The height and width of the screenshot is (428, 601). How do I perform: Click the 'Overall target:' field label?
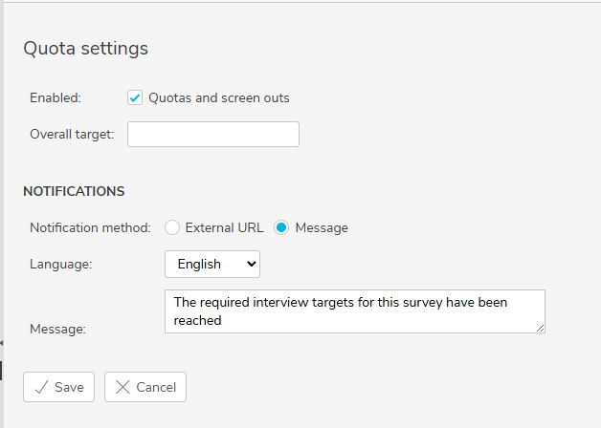72,135
